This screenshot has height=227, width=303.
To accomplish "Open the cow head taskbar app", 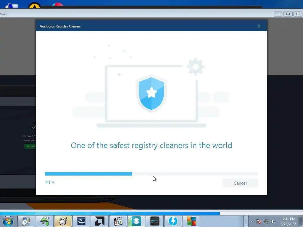I will pos(63,221).
